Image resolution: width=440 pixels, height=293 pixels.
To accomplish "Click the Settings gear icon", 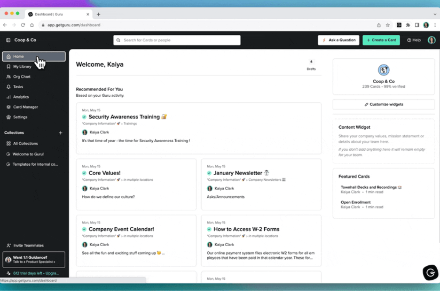I will (8, 117).
